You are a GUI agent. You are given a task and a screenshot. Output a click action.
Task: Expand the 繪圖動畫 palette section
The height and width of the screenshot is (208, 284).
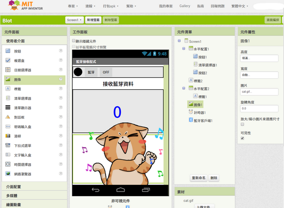(35, 204)
